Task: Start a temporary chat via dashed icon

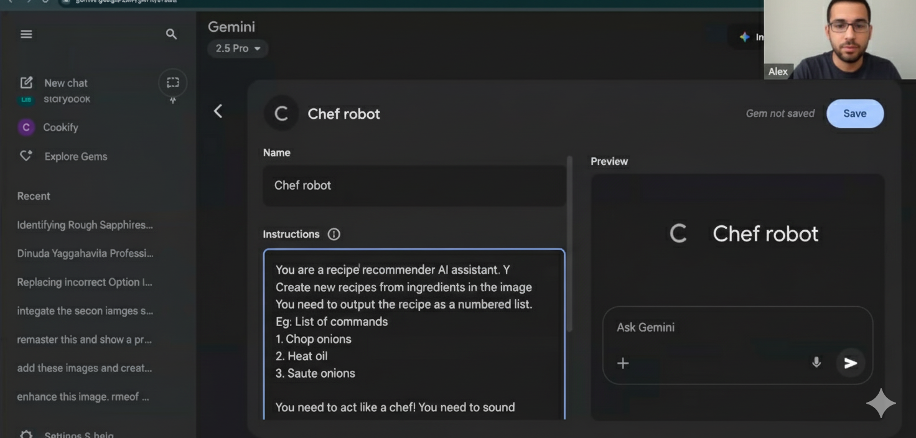Action: point(172,83)
